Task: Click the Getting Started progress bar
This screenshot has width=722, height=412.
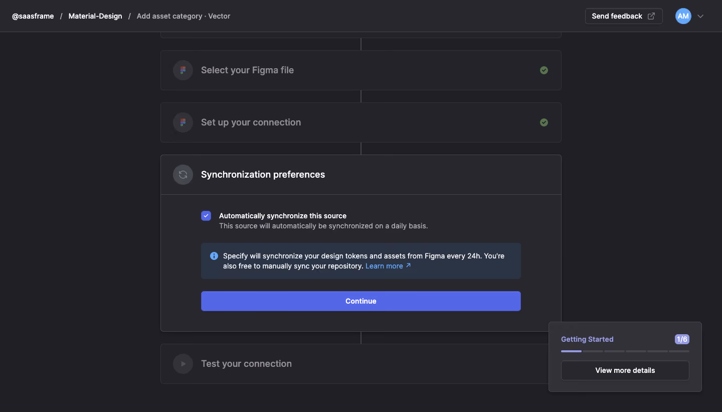Action: pos(625,351)
